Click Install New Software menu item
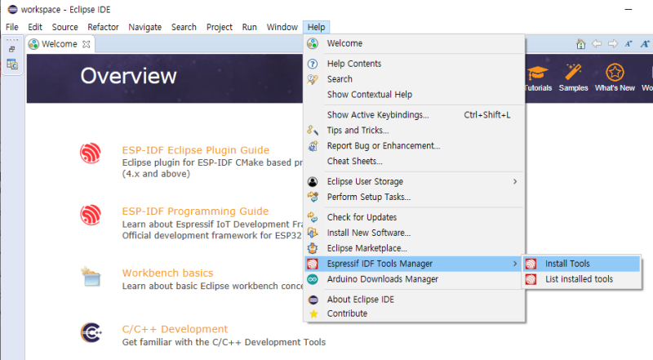The width and height of the screenshot is (653, 360). click(x=368, y=233)
